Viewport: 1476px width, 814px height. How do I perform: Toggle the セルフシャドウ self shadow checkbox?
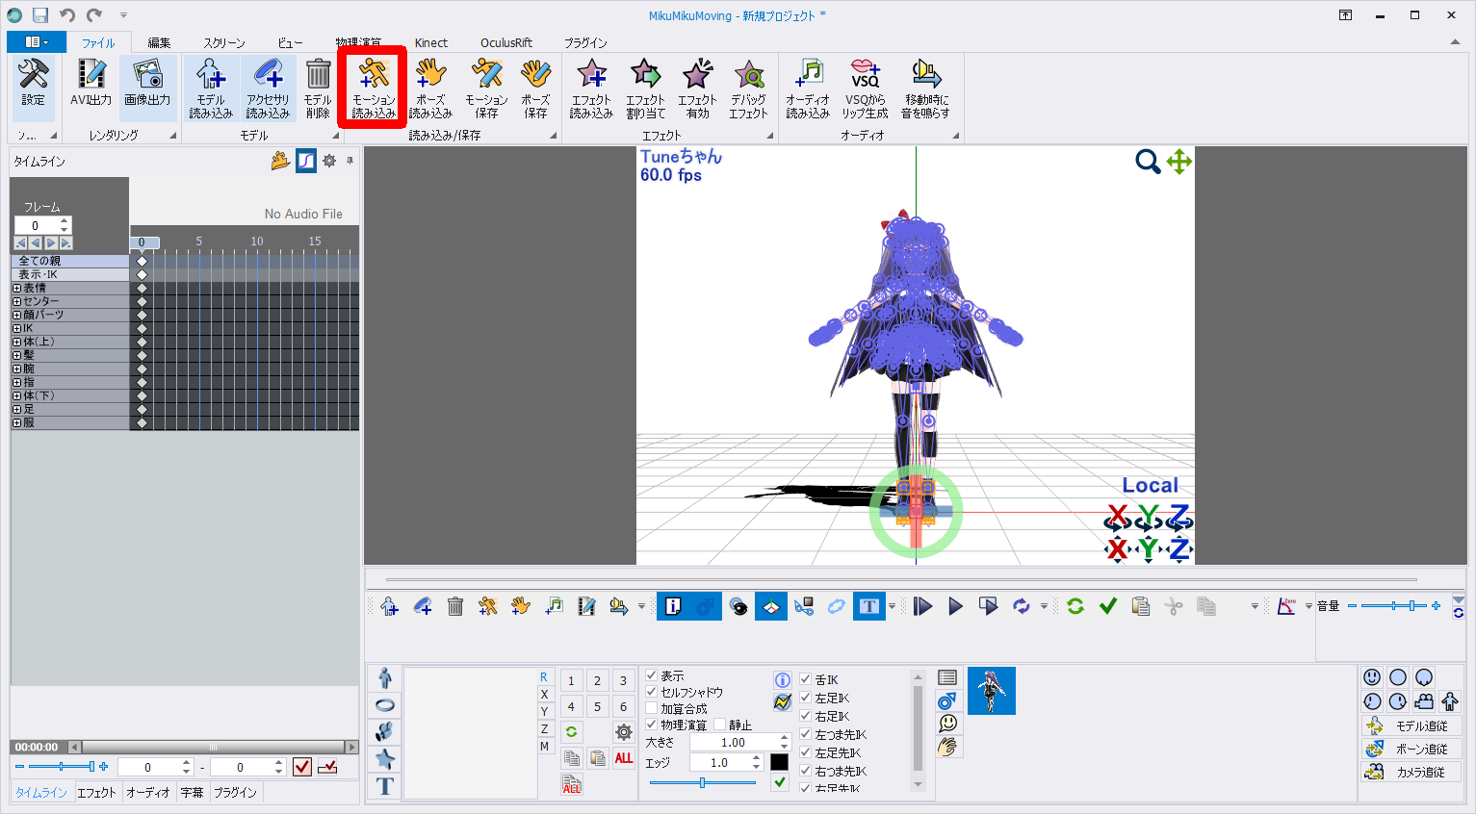point(652,692)
